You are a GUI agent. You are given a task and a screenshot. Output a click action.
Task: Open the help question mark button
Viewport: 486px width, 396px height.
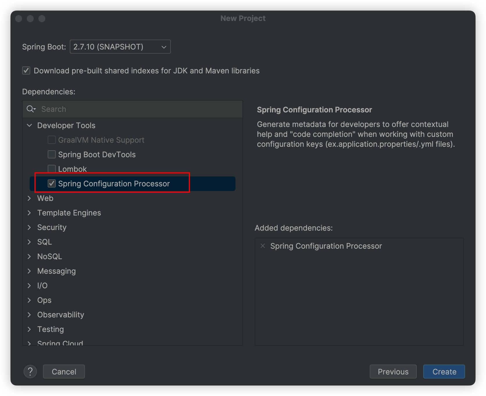point(30,372)
